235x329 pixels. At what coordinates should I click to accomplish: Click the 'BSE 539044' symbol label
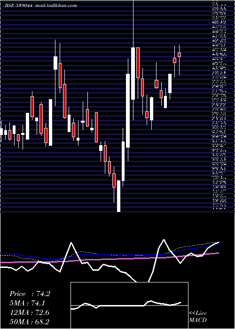pyautogui.click(x=18, y=6)
